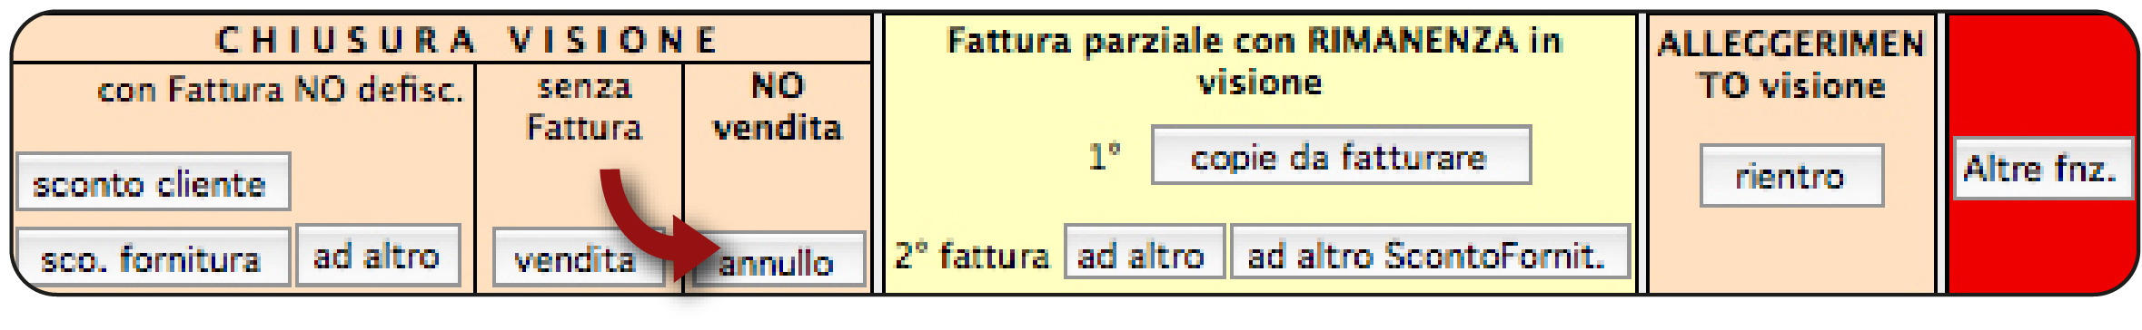2142x330 pixels.
Task: Select the con Fattura NO defisc. label
Action: (280, 89)
